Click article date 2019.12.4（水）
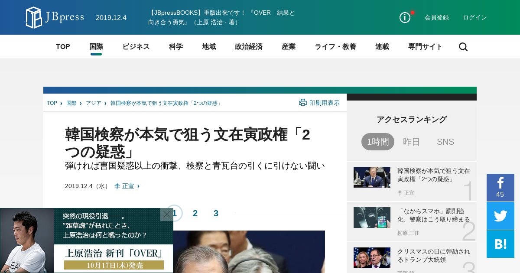This screenshot has width=520, height=273. pyautogui.click(x=88, y=186)
